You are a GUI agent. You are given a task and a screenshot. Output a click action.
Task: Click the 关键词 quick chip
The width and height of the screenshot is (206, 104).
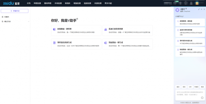coord(196,87)
